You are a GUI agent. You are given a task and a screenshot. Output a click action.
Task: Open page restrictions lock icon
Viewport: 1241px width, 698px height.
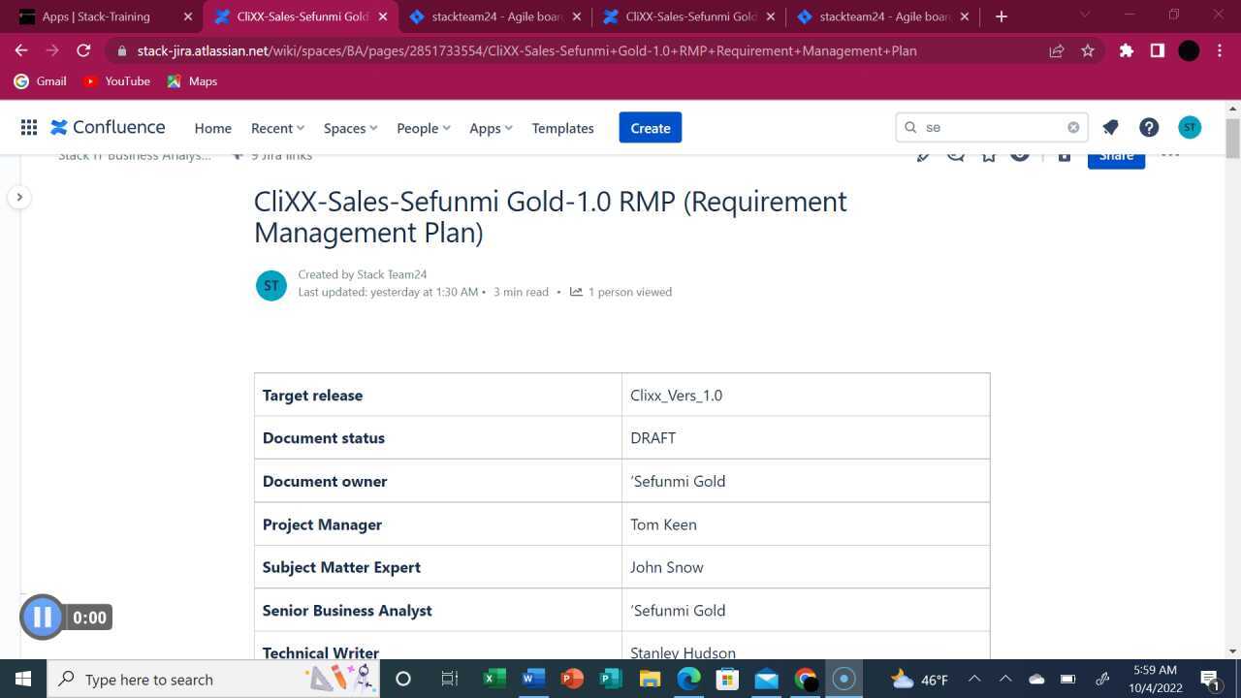click(x=1064, y=154)
